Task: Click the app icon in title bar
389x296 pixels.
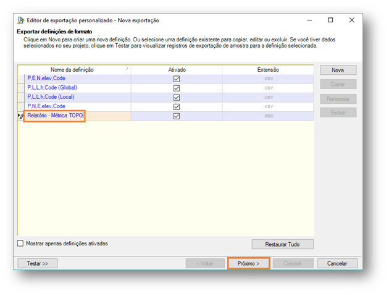Action: 20,20
